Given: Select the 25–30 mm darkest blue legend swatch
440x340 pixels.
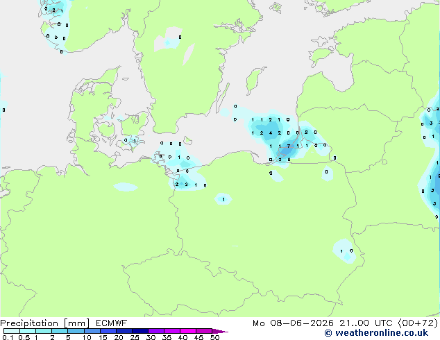Looking at the screenshot, I should click(x=139, y=331).
